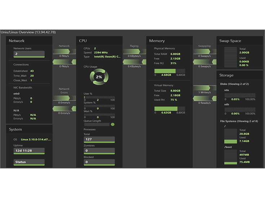Click the CPU Usage 2% donut gauge
Screen dimensions: 265x198
click(x=99, y=77)
